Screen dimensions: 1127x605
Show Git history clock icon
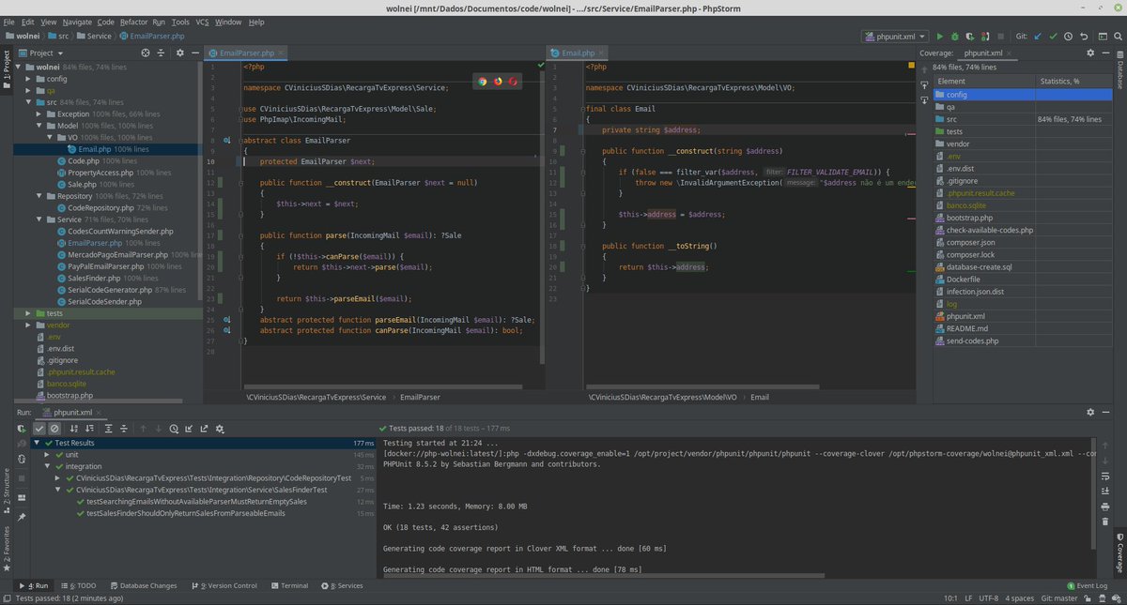(1068, 37)
